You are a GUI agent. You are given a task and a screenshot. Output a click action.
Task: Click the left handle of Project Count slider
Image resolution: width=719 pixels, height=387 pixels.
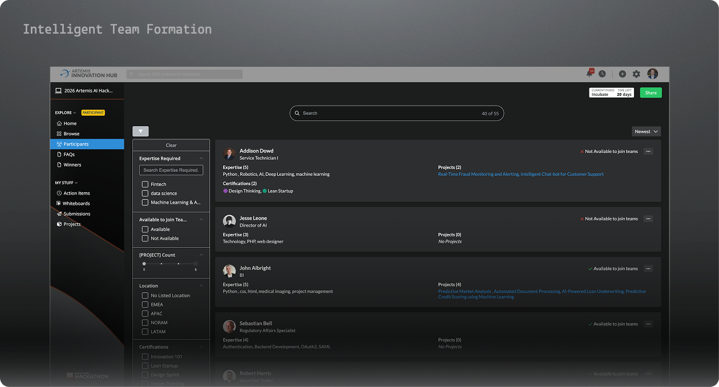144,264
